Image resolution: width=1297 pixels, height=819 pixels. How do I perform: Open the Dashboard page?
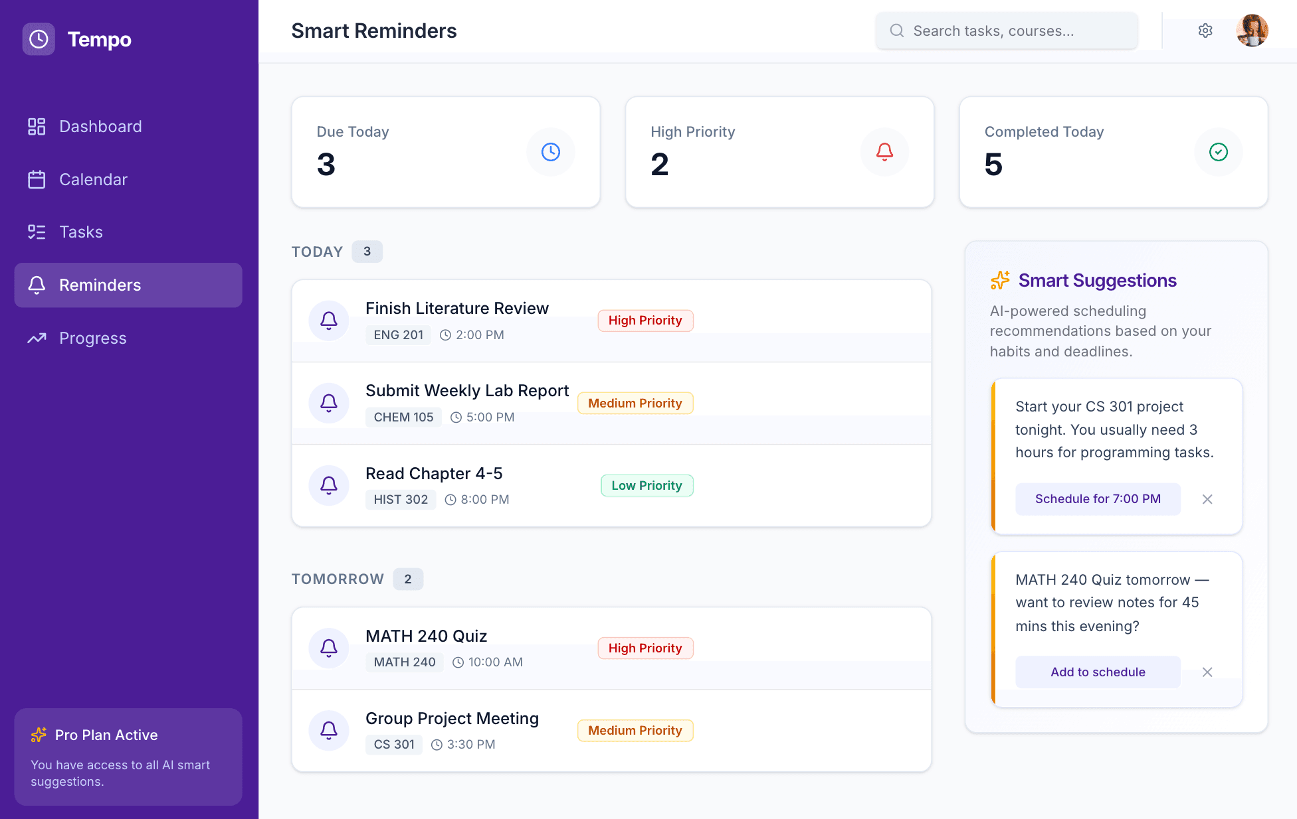[x=100, y=126]
